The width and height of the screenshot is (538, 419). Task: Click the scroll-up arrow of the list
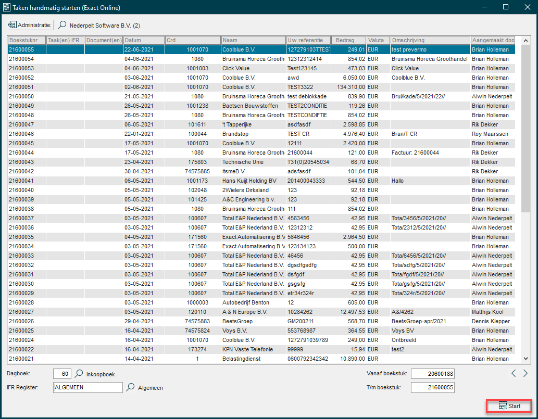pos(526,41)
